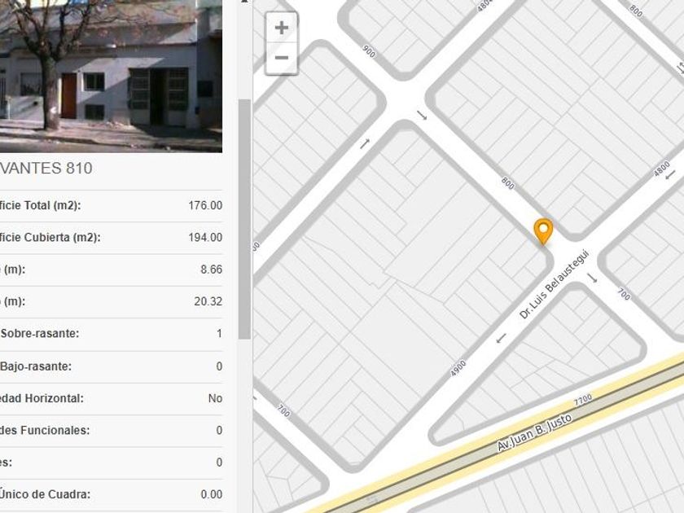Zoom in on the map
This screenshot has width=684, height=513.
click(282, 28)
